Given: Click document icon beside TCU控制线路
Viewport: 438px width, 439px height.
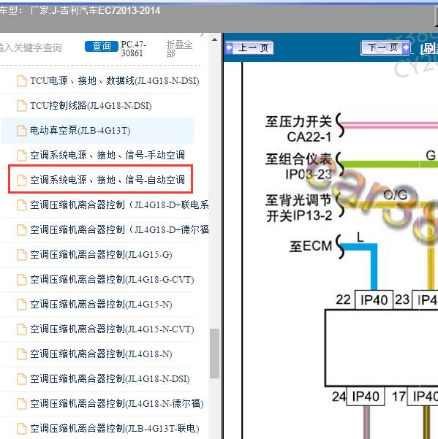Looking at the screenshot, I should click(x=22, y=106).
